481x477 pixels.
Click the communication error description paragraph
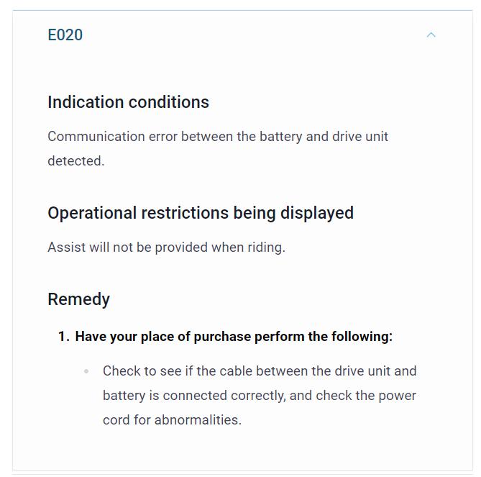(218, 148)
